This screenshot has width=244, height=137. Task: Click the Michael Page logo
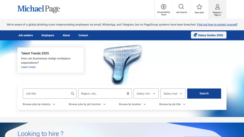(x=38, y=9)
